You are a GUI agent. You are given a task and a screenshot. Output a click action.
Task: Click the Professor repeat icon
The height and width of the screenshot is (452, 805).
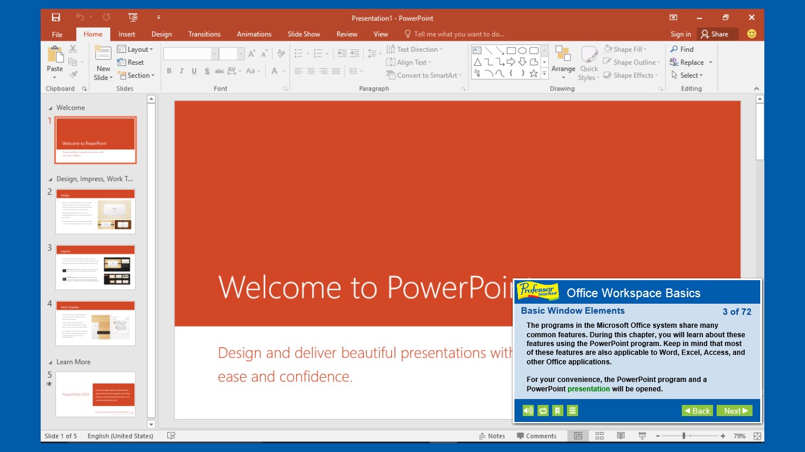pos(543,411)
